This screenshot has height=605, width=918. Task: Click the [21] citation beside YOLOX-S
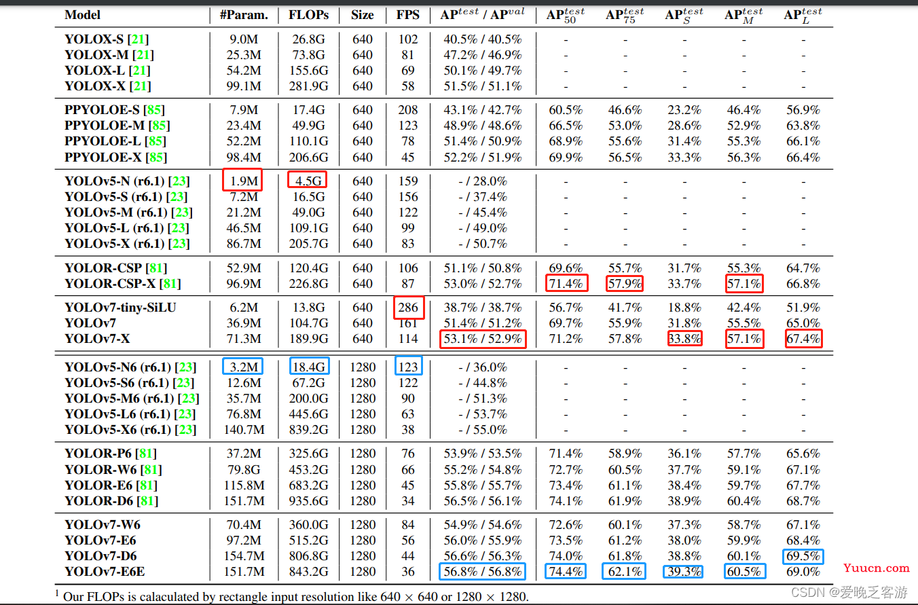[139, 39]
